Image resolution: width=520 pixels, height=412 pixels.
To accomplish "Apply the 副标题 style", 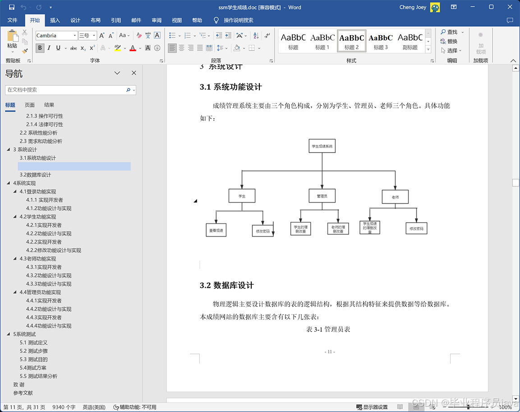I will click(410, 41).
